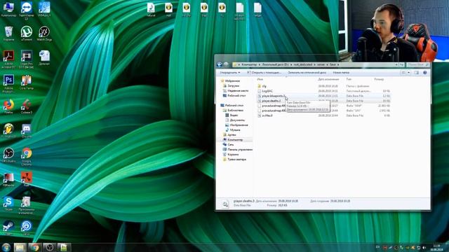This screenshot has height=252, width=449.
Task: Open Libraries in navigation pane
Action: coord(236,111)
